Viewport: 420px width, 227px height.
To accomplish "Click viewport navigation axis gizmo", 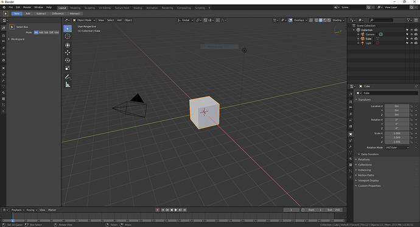I will coord(337,30).
